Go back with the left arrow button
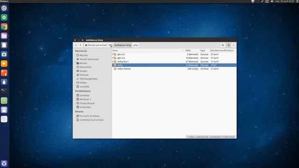The height and width of the screenshot is (168, 299). [x=76, y=45]
